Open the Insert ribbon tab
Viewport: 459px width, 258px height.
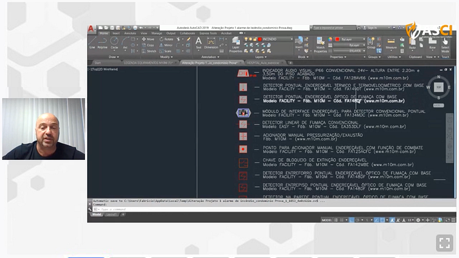point(116,34)
